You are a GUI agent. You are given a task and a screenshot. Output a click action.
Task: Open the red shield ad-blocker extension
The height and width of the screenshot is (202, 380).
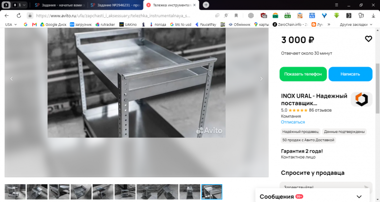pyautogui.click(x=264, y=16)
